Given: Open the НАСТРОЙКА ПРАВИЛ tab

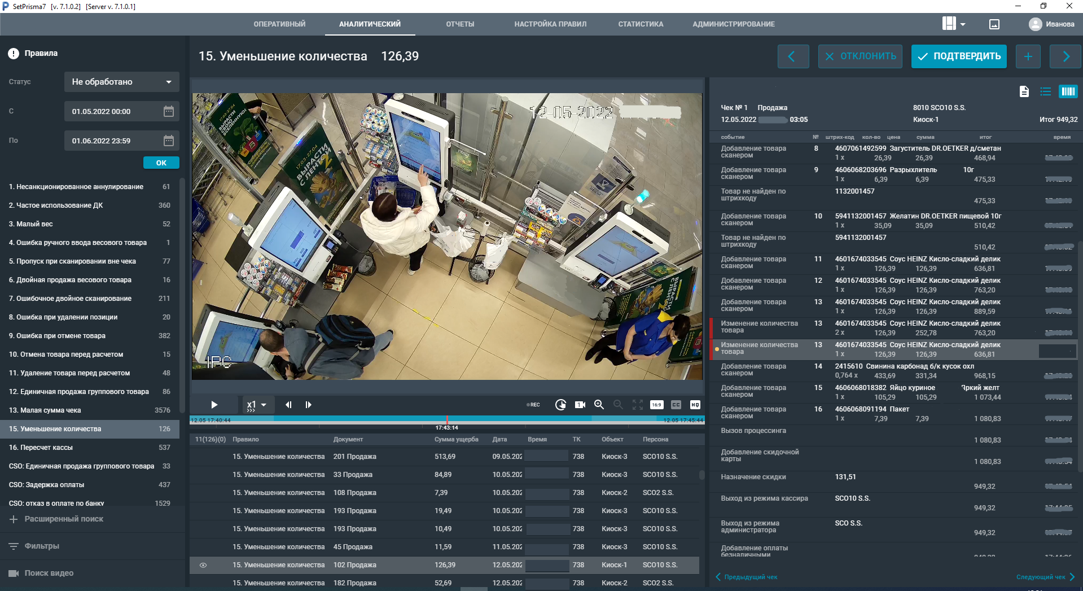Looking at the screenshot, I should point(550,24).
